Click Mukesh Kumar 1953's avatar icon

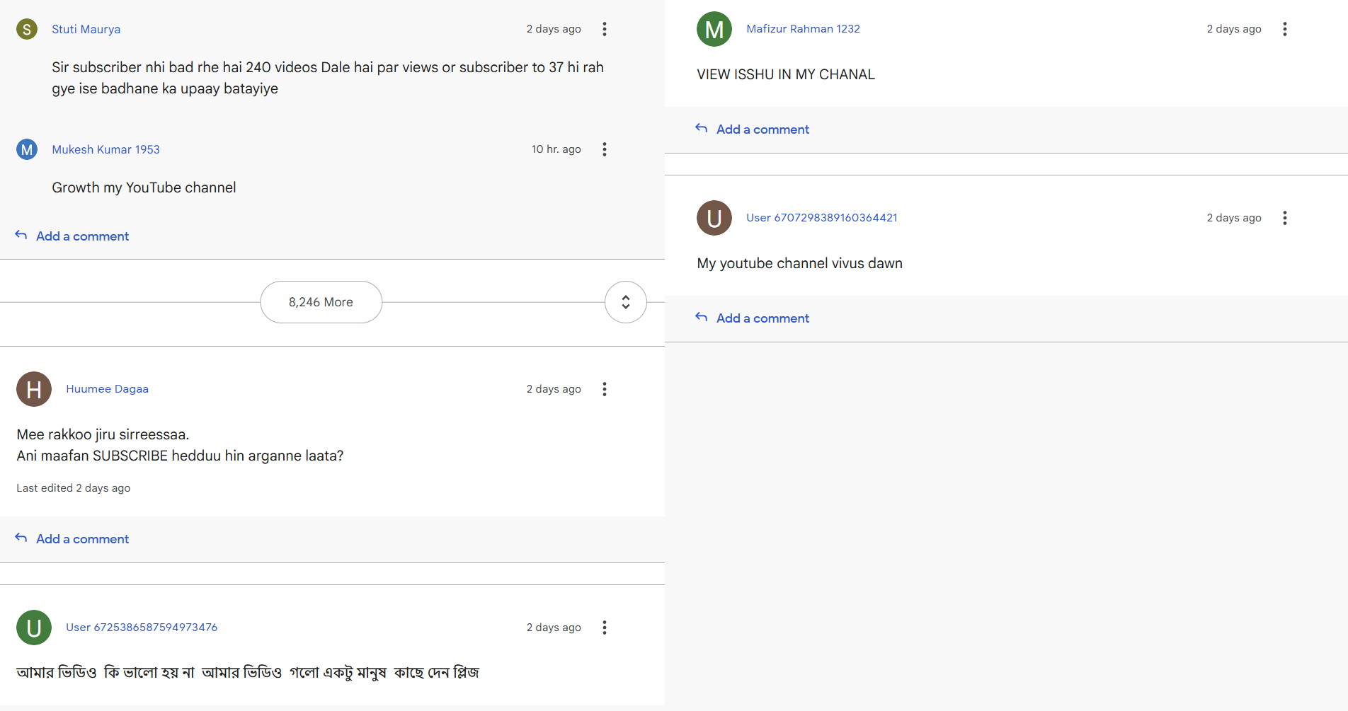click(27, 149)
